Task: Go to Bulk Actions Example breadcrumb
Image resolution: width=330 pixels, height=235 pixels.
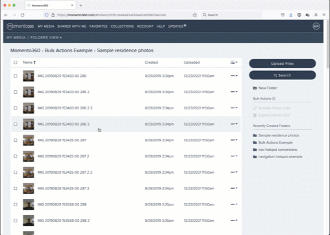Action: [x=68, y=50]
